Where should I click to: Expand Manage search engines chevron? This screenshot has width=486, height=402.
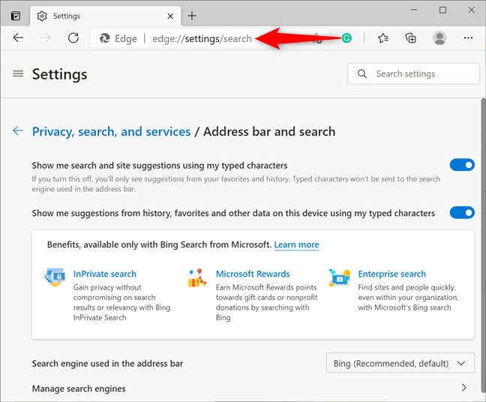(463, 388)
